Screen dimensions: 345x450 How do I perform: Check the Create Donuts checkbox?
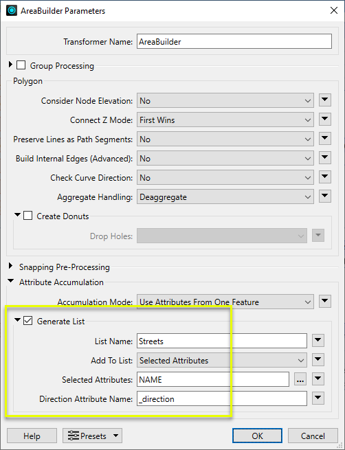click(x=27, y=216)
